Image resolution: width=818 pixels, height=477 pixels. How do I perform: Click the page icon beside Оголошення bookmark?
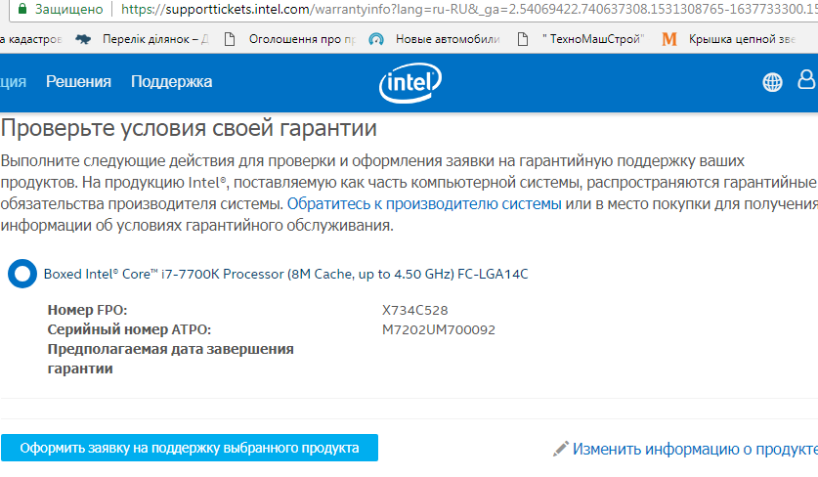pyautogui.click(x=230, y=39)
